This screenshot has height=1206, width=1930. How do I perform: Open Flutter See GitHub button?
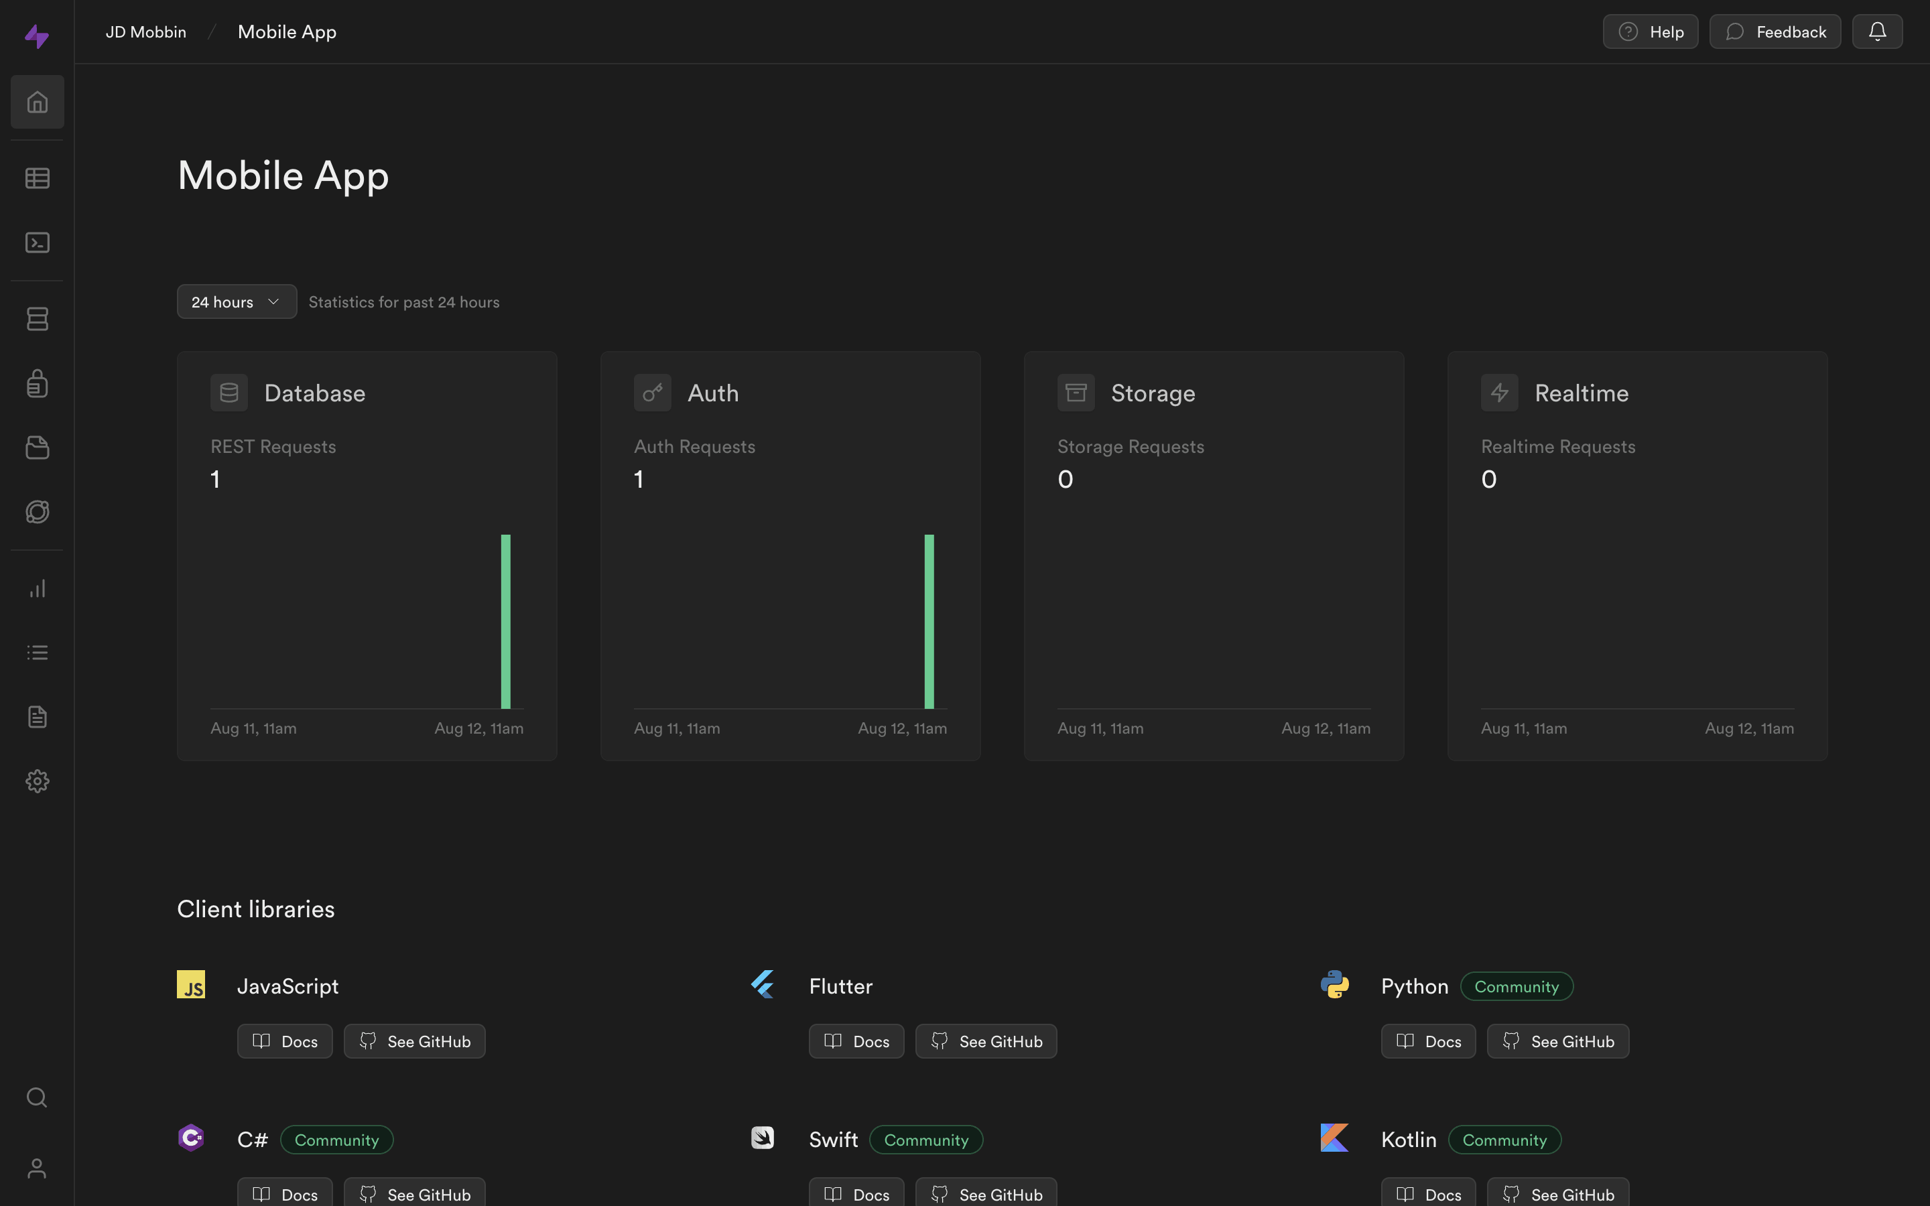986,1041
